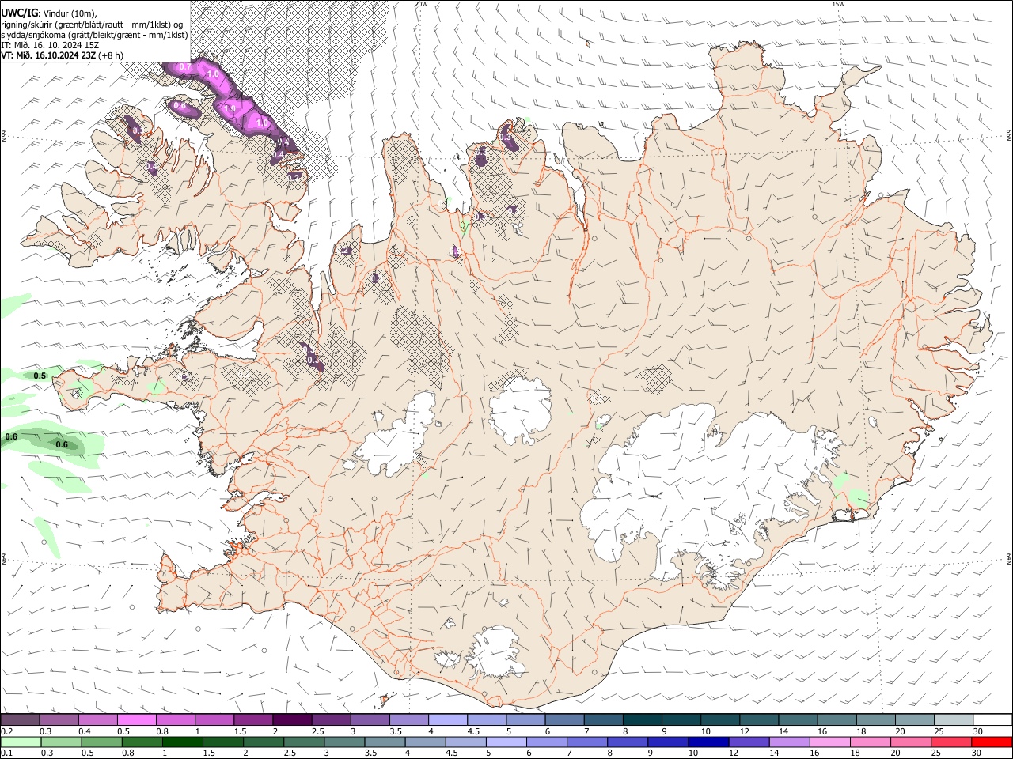Click the grey-teal 3 swatch in lower legend
Viewport: 1013px width, 759px height.
[344, 742]
